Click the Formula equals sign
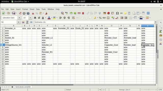This screenshot has height=91, width=163. click(31, 22)
